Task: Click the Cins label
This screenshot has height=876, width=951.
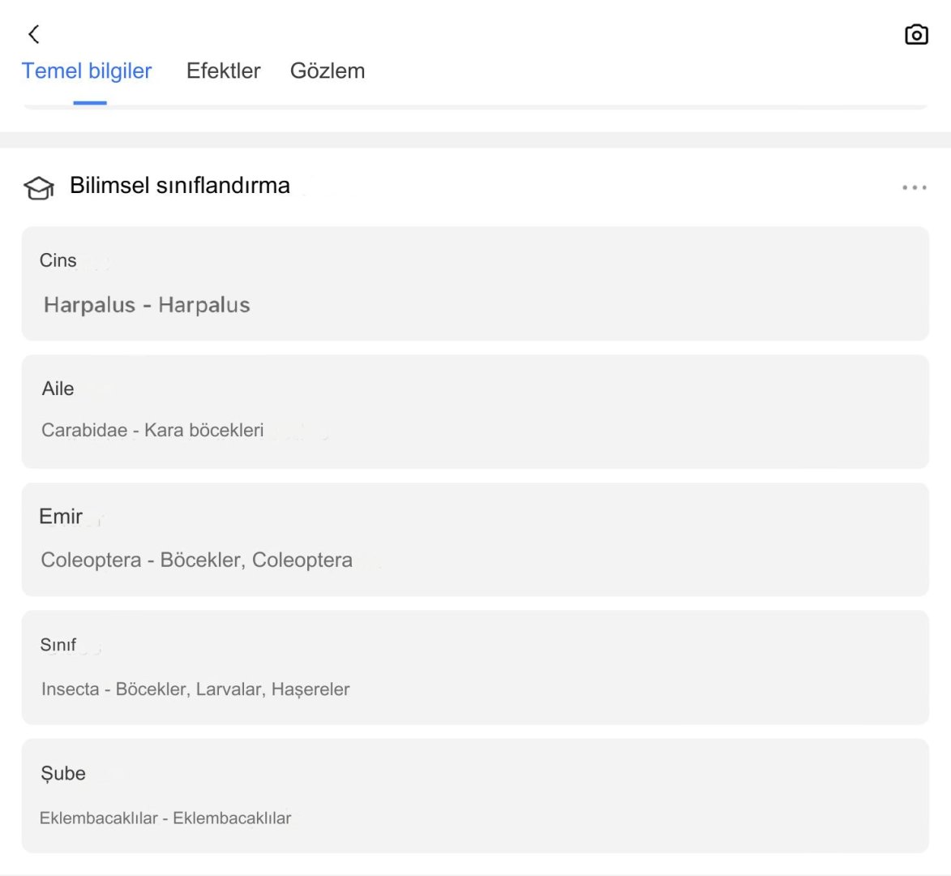Action: point(58,260)
